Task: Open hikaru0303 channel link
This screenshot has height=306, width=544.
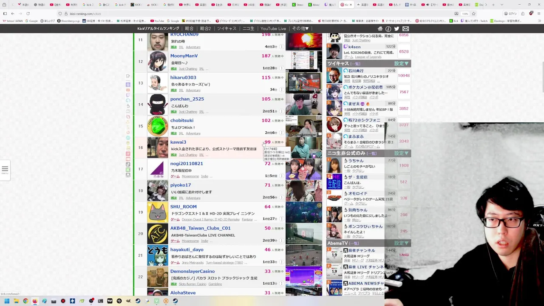Action: [183, 77]
